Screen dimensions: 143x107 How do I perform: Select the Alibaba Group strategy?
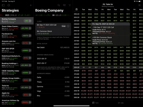(17, 80)
